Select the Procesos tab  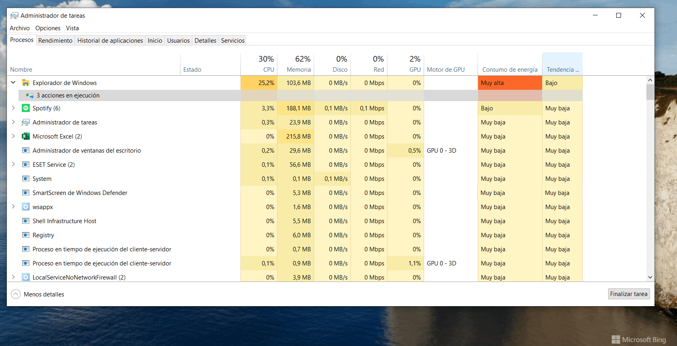[x=22, y=40]
